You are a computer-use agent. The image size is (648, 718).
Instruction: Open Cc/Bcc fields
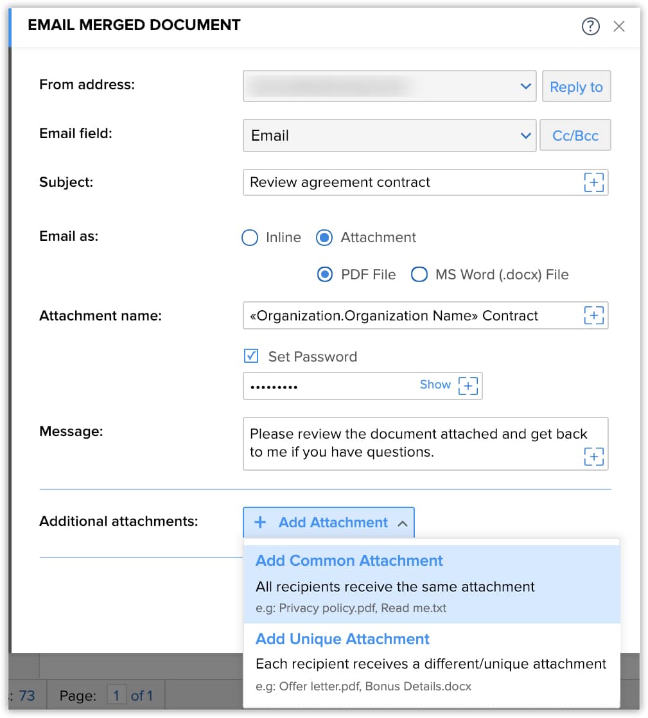tap(575, 136)
